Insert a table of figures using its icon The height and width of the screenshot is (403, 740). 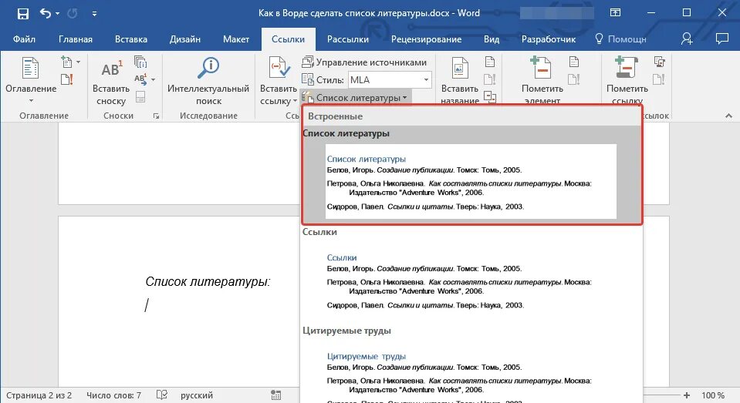490,62
